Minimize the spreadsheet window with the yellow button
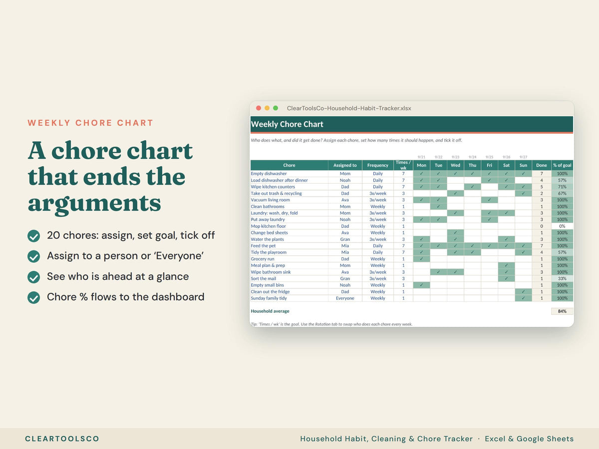The height and width of the screenshot is (449, 599). [x=267, y=108]
